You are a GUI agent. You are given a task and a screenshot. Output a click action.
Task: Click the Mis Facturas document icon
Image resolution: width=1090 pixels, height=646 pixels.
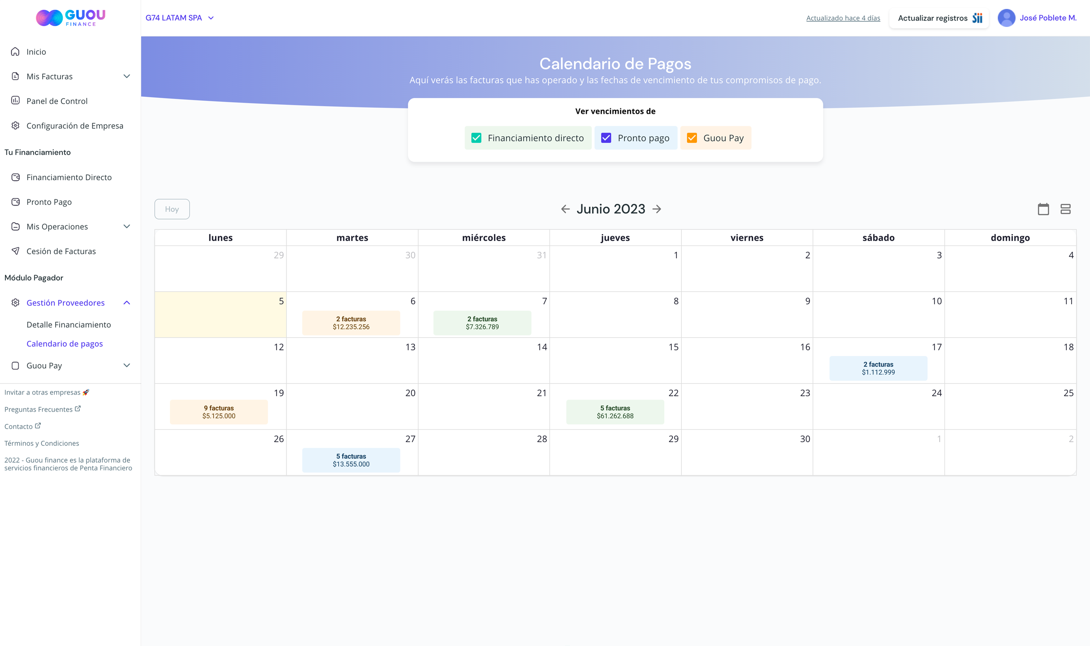click(15, 76)
